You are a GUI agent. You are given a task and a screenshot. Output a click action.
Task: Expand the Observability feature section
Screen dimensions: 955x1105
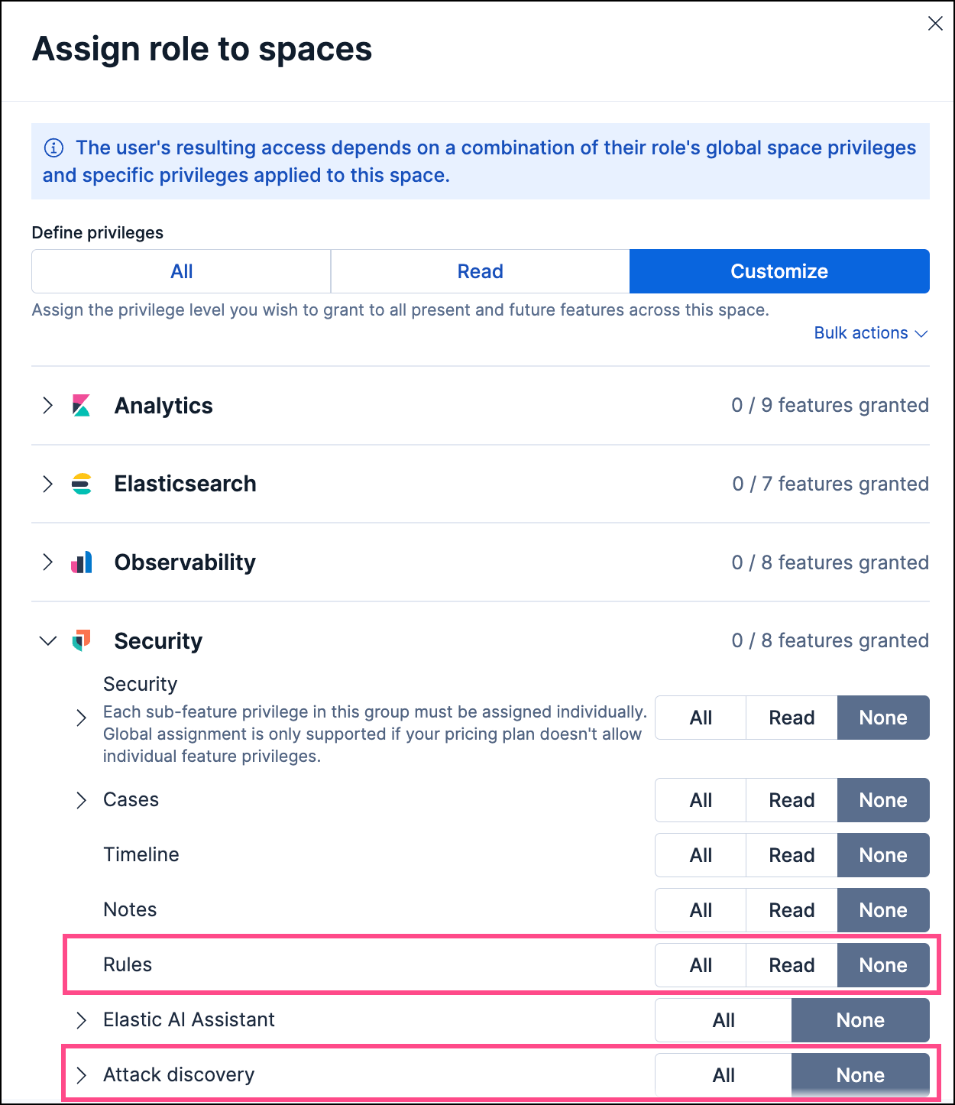click(x=48, y=562)
